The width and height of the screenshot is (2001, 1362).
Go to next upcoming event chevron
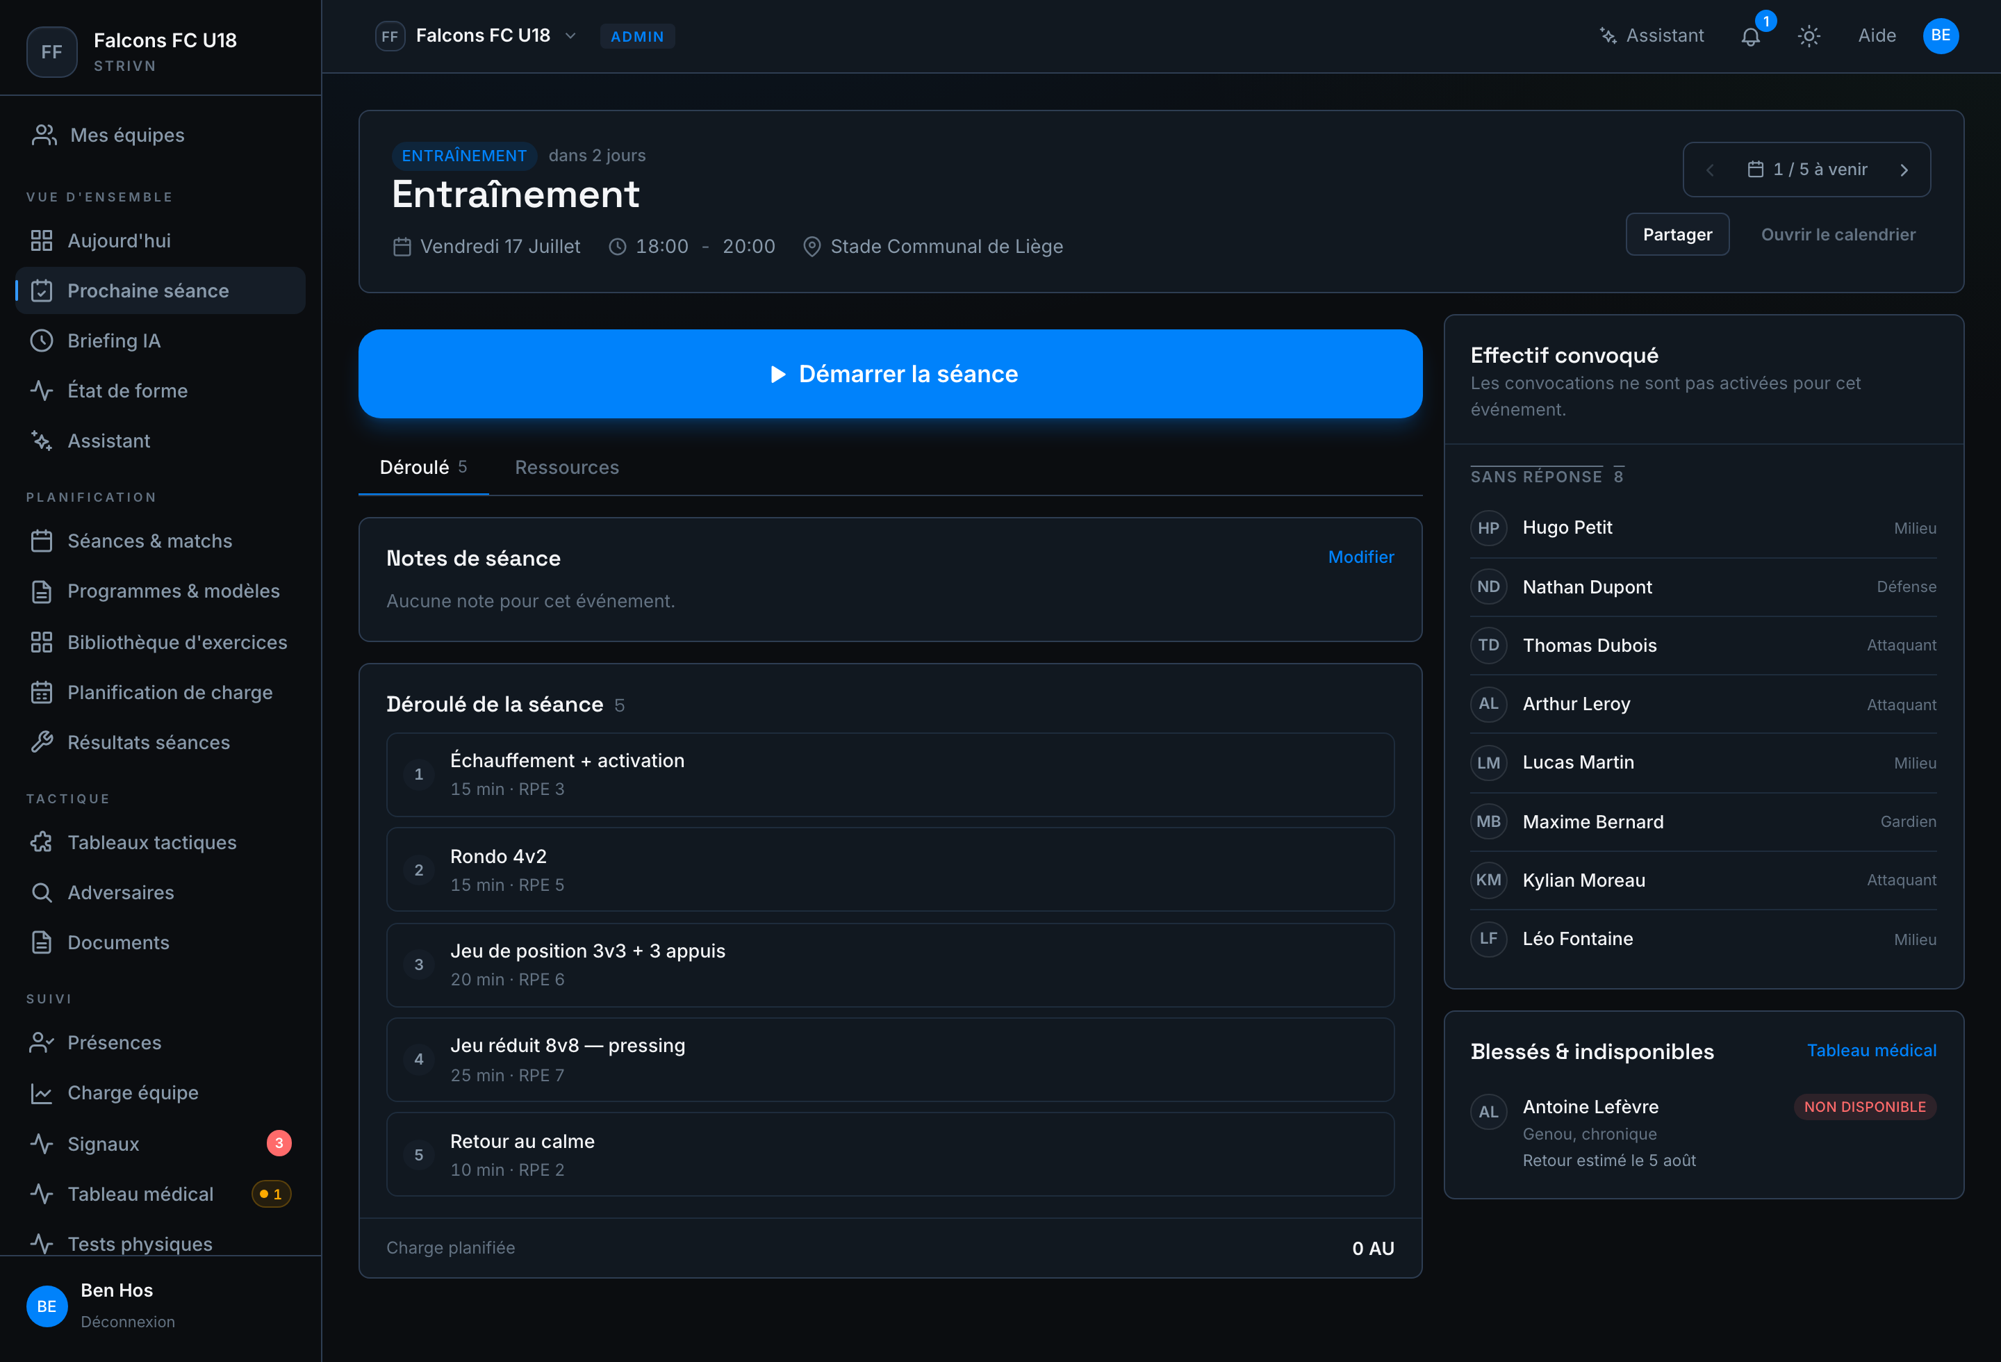[x=1904, y=170]
